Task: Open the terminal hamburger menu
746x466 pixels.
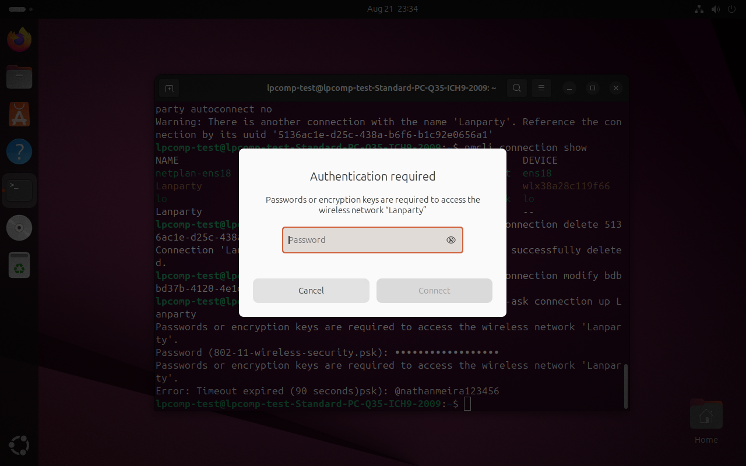Action: [x=541, y=88]
